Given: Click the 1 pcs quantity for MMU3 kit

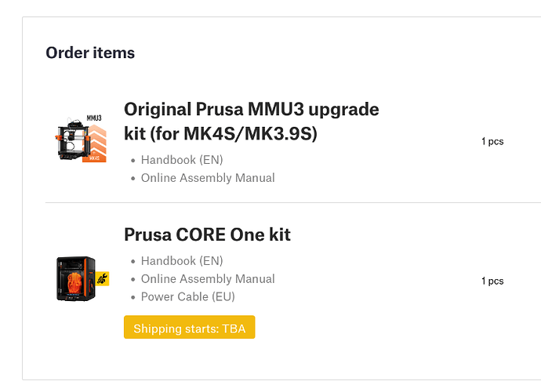Looking at the screenshot, I should click(492, 142).
